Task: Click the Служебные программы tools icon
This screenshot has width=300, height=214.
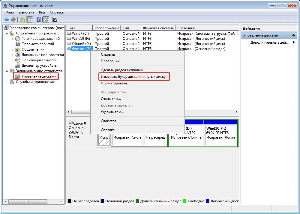Action: [12, 33]
